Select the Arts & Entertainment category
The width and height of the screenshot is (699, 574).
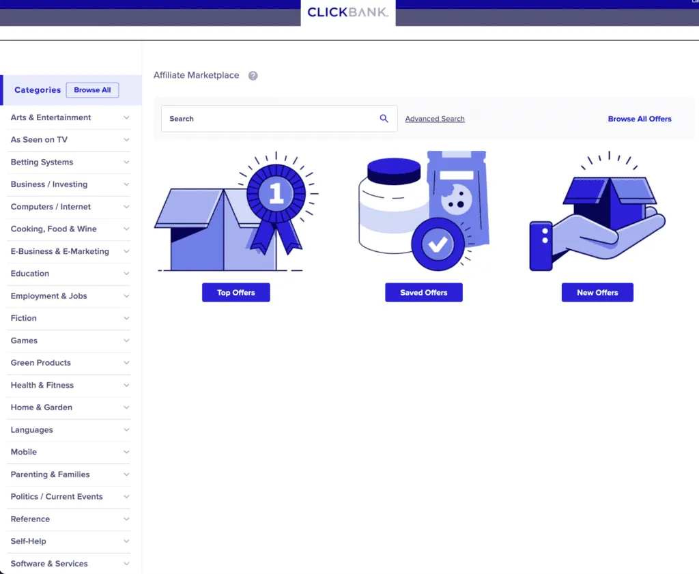tap(51, 117)
